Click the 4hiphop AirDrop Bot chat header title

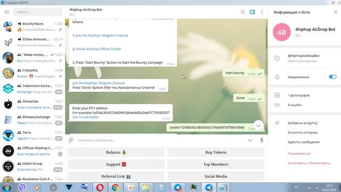86,10
